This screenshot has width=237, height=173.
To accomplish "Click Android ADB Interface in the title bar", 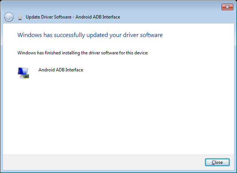I will tap(98, 17).
